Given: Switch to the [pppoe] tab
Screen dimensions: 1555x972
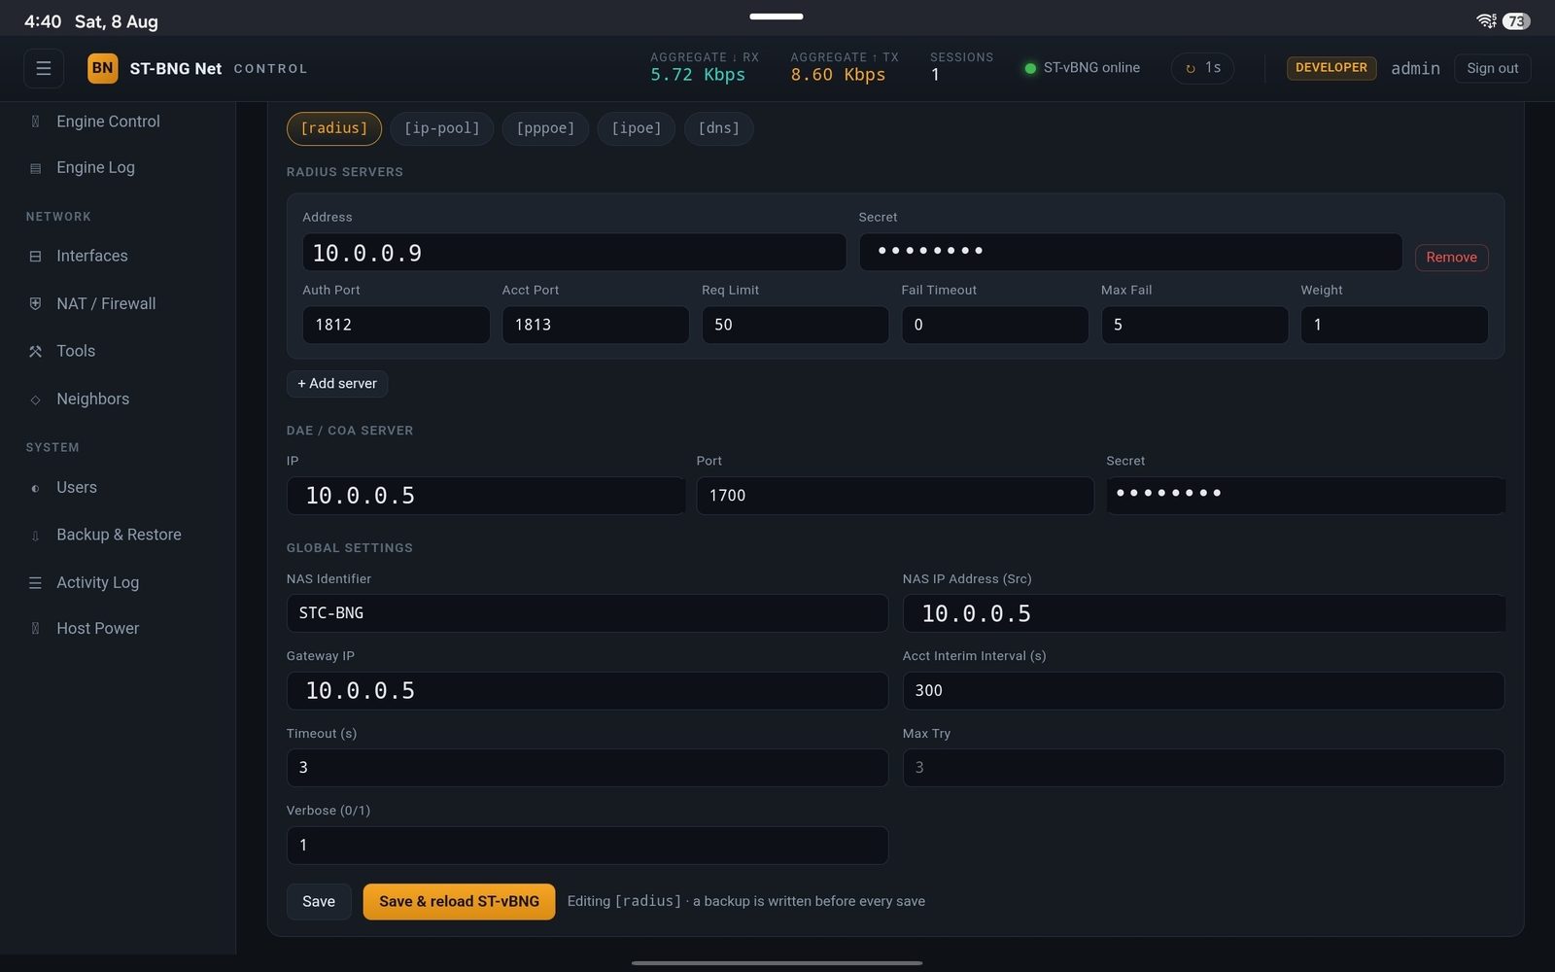Looking at the screenshot, I should pos(545,128).
